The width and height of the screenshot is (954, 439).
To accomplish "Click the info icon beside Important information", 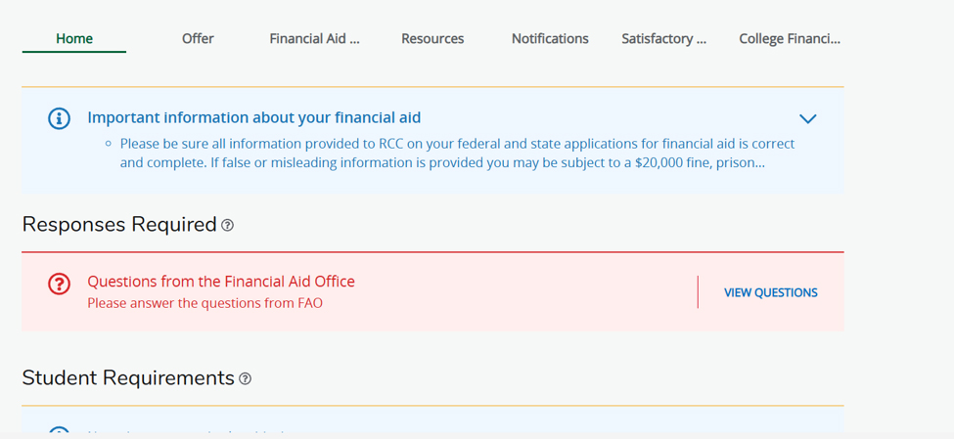I will coord(59,118).
